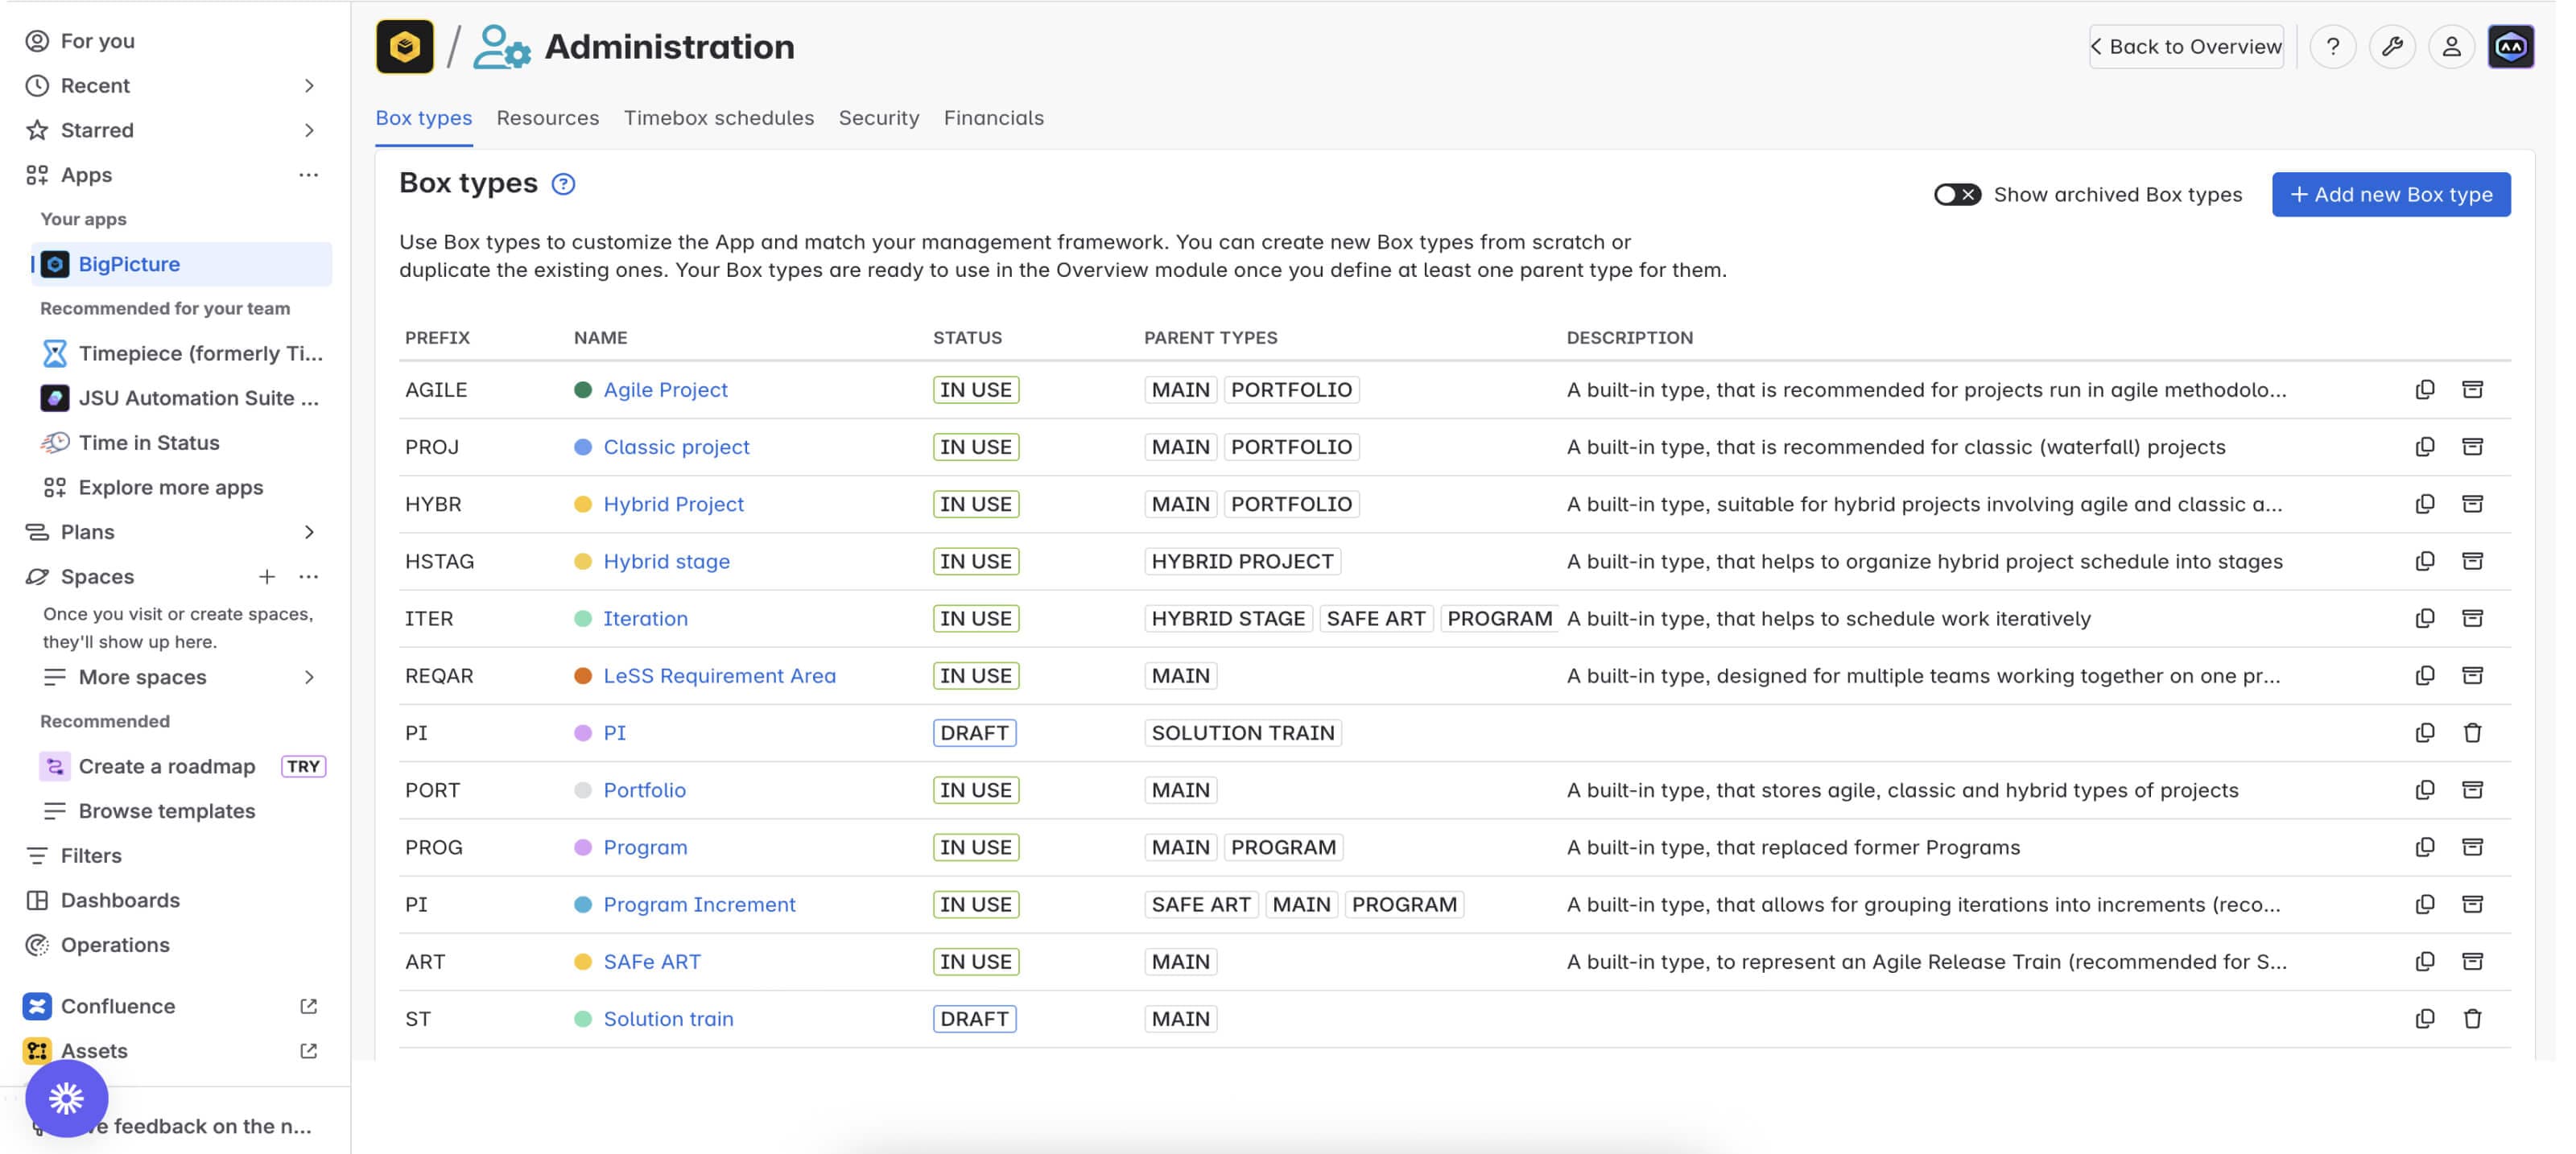2576x1154 pixels.
Task: Open Assets external link icon
Action: [x=309, y=1051]
